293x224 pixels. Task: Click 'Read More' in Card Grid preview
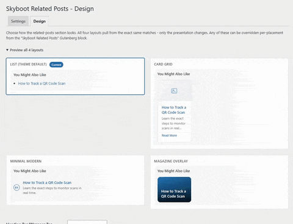click(169, 135)
